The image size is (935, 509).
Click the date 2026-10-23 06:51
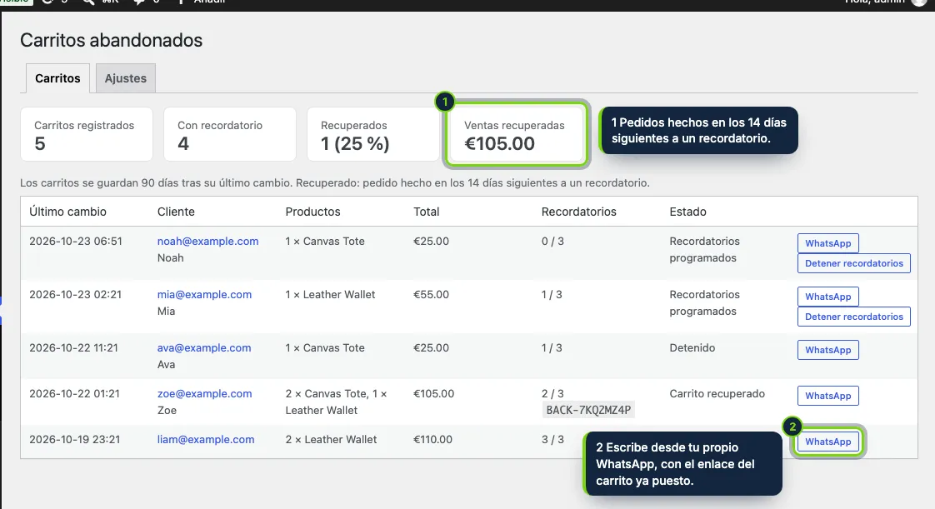[76, 242]
